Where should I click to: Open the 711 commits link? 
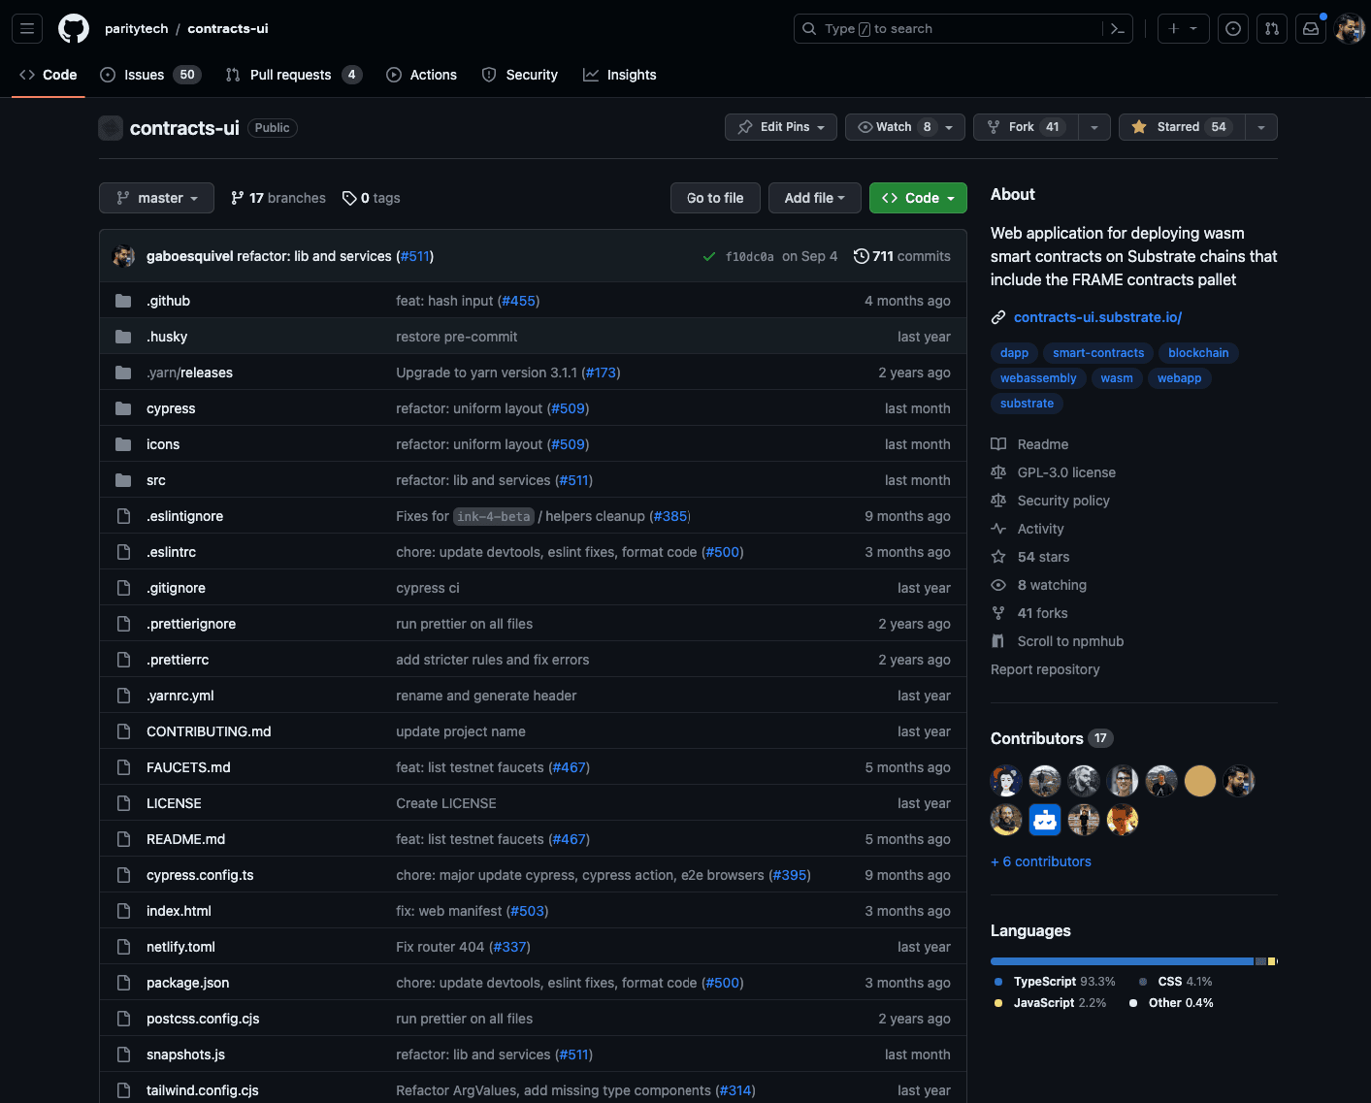(902, 256)
